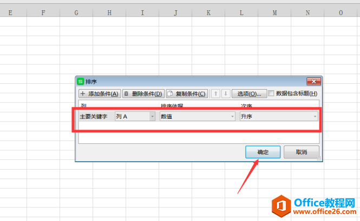Select column header N

pyautogui.click(x=307, y=13)
